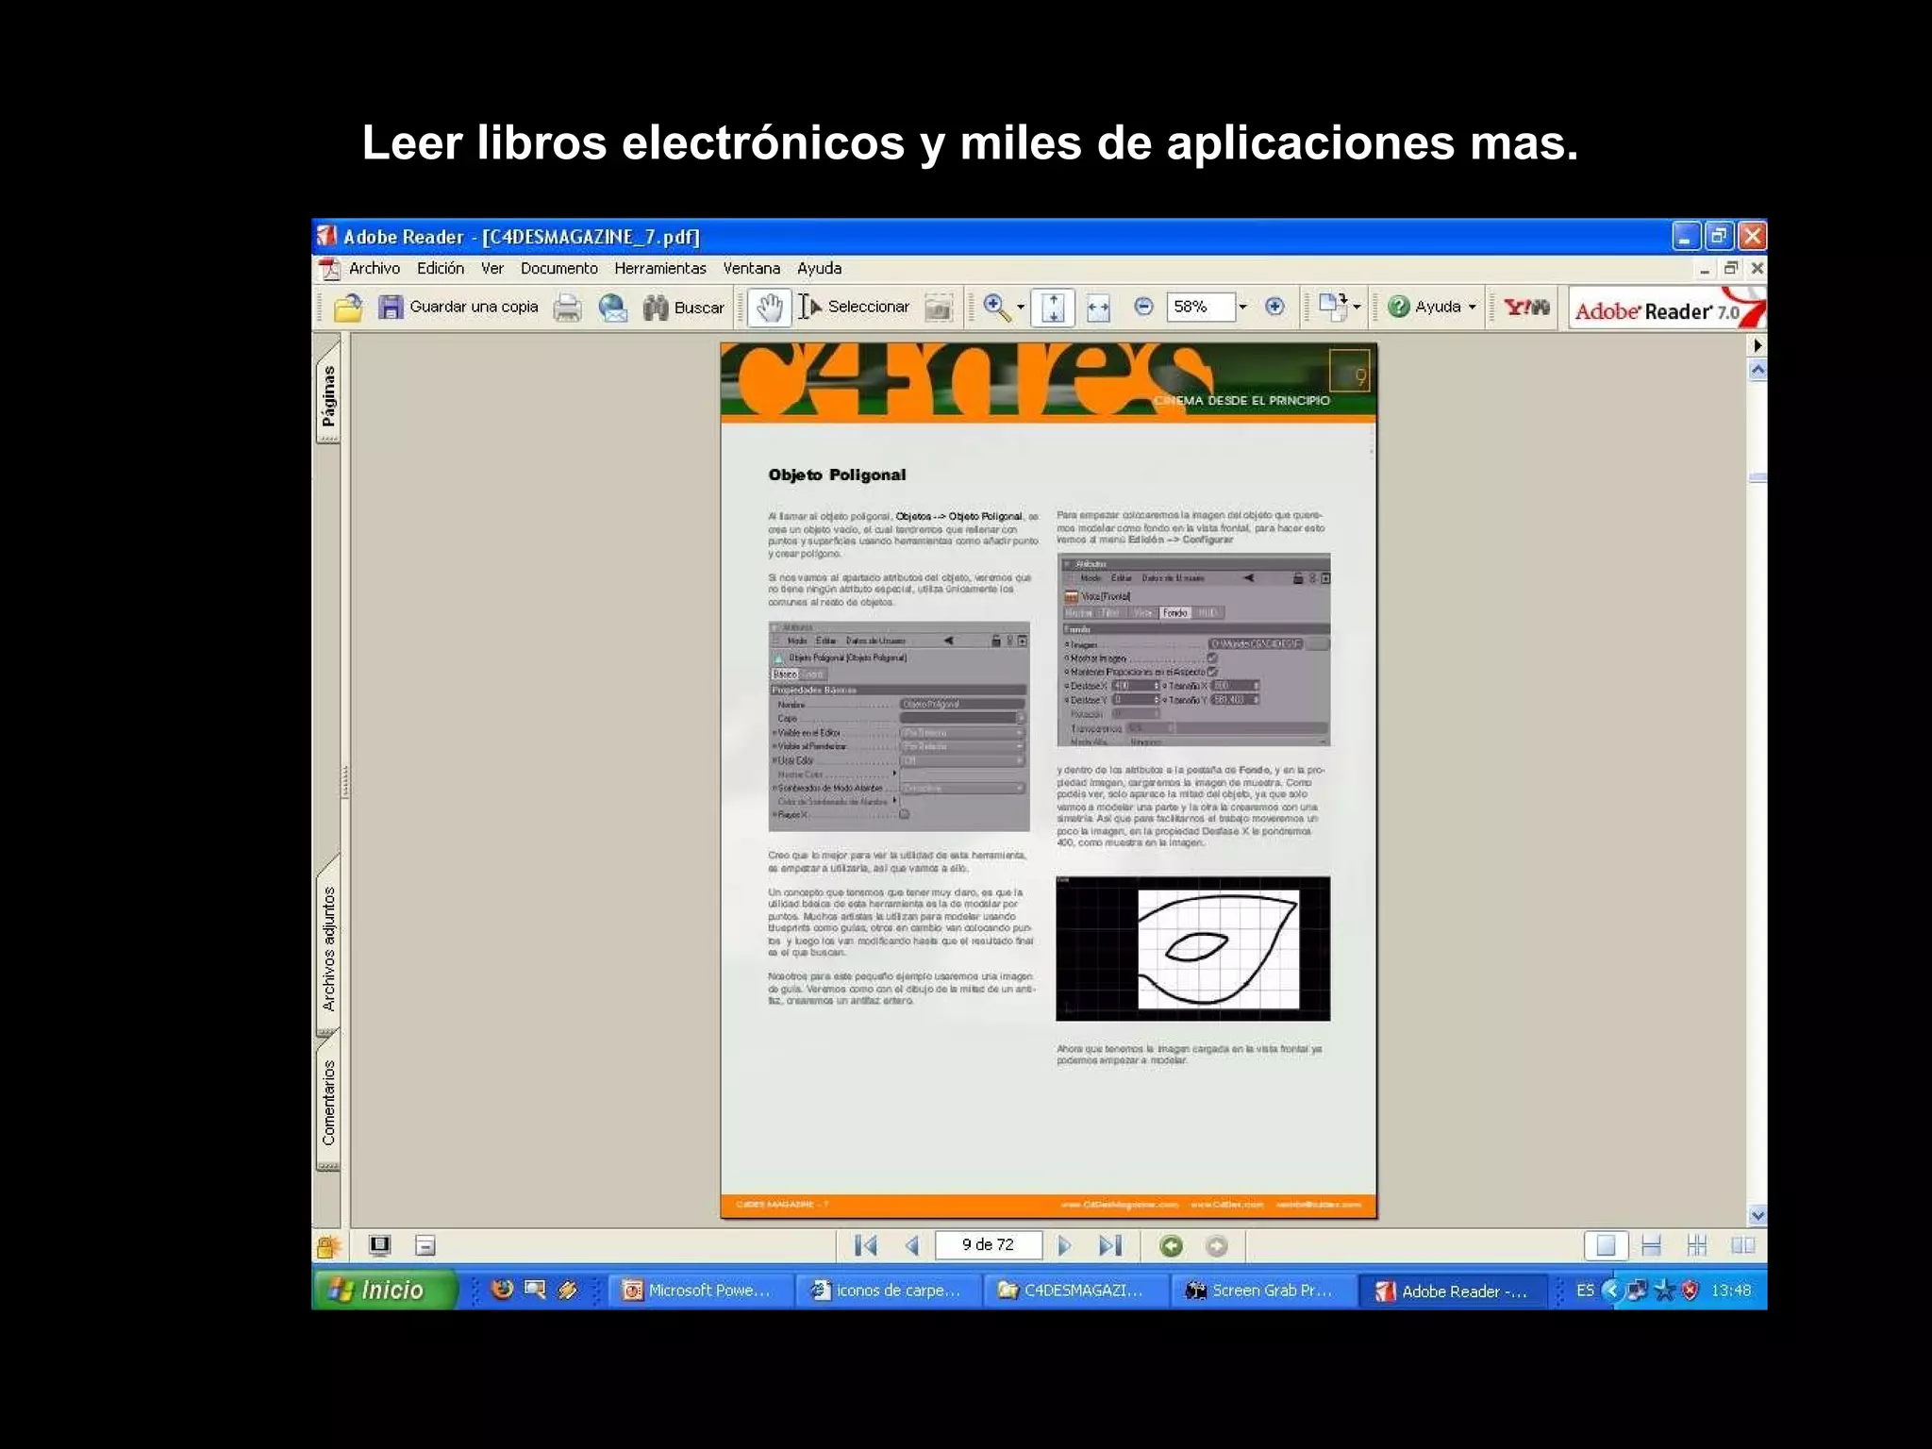The height and width of the screenshot is (1449, 1932).
Task: Click the PDF document icon in menu bar
Action: click(x=328, y=269)
